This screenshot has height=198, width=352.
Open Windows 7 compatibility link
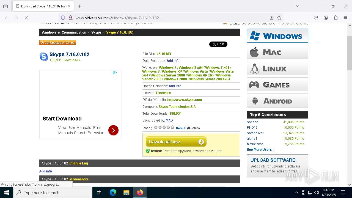click(168, 68)
